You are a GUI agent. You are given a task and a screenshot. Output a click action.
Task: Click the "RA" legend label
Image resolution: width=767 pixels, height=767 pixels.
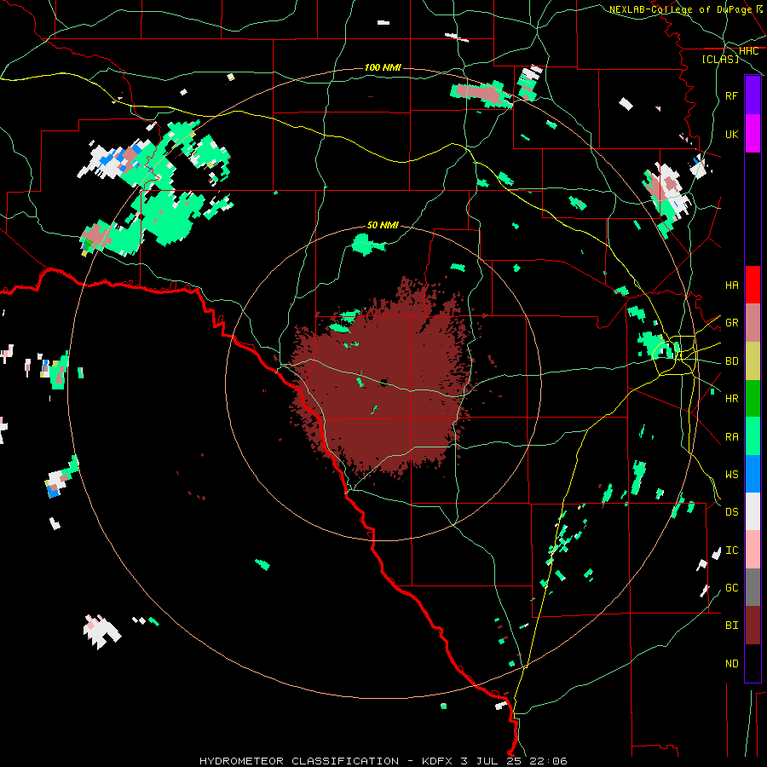point(731,437)
